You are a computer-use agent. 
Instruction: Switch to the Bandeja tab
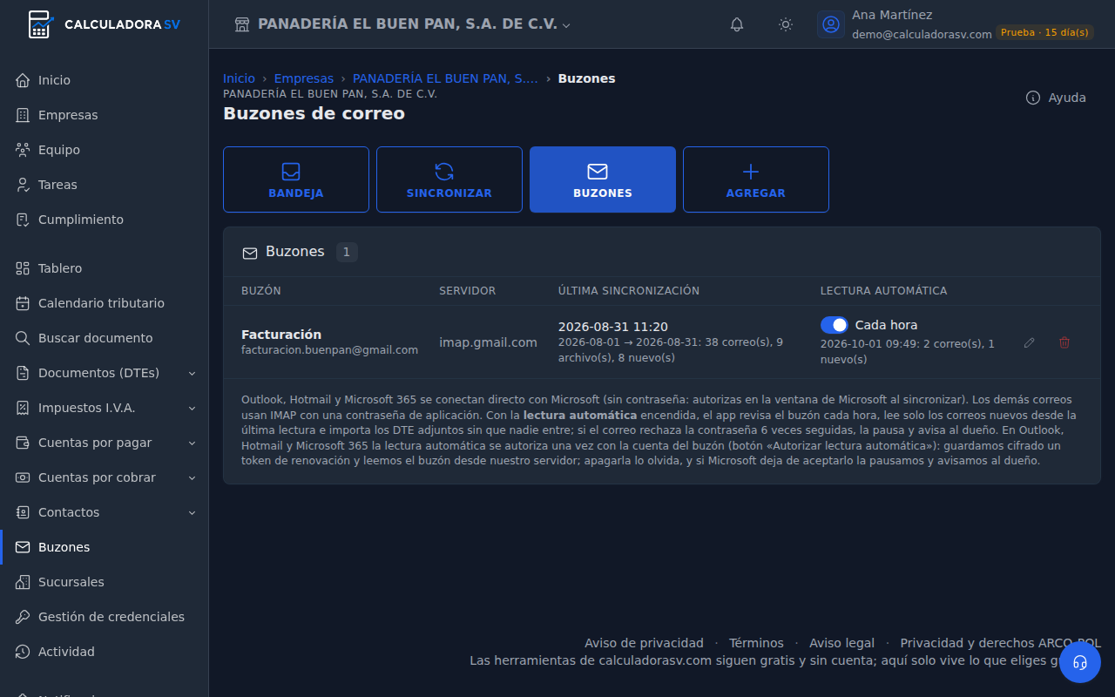coord(296,179)
